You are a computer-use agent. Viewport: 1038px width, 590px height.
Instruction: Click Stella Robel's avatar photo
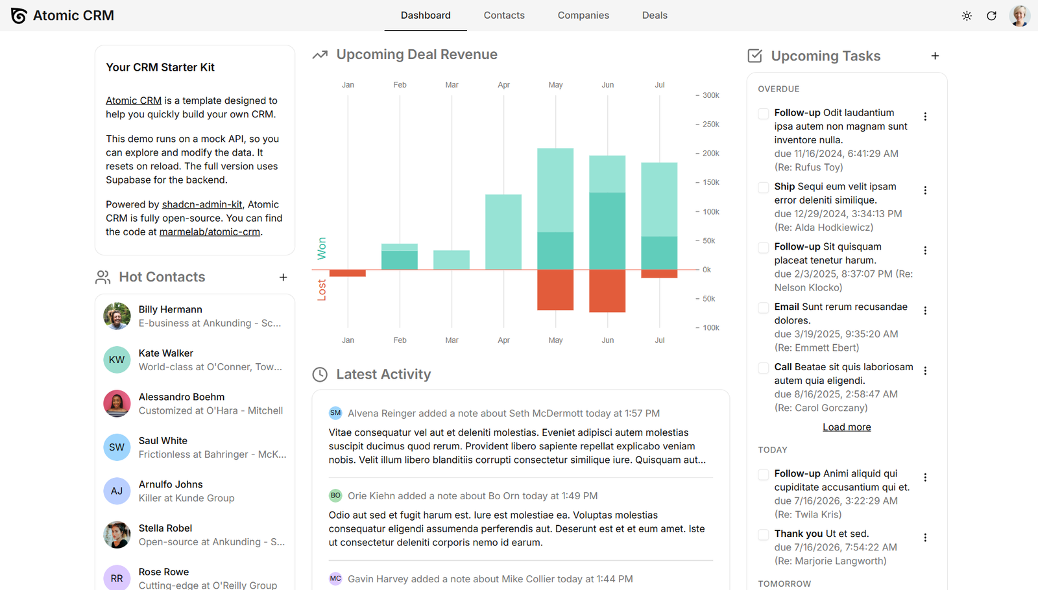(117, 534)
